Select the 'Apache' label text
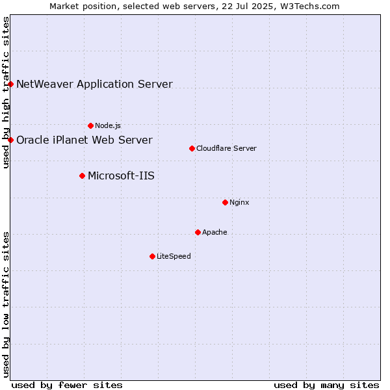This screenshot has width=390, height=390. pos(214,232)
